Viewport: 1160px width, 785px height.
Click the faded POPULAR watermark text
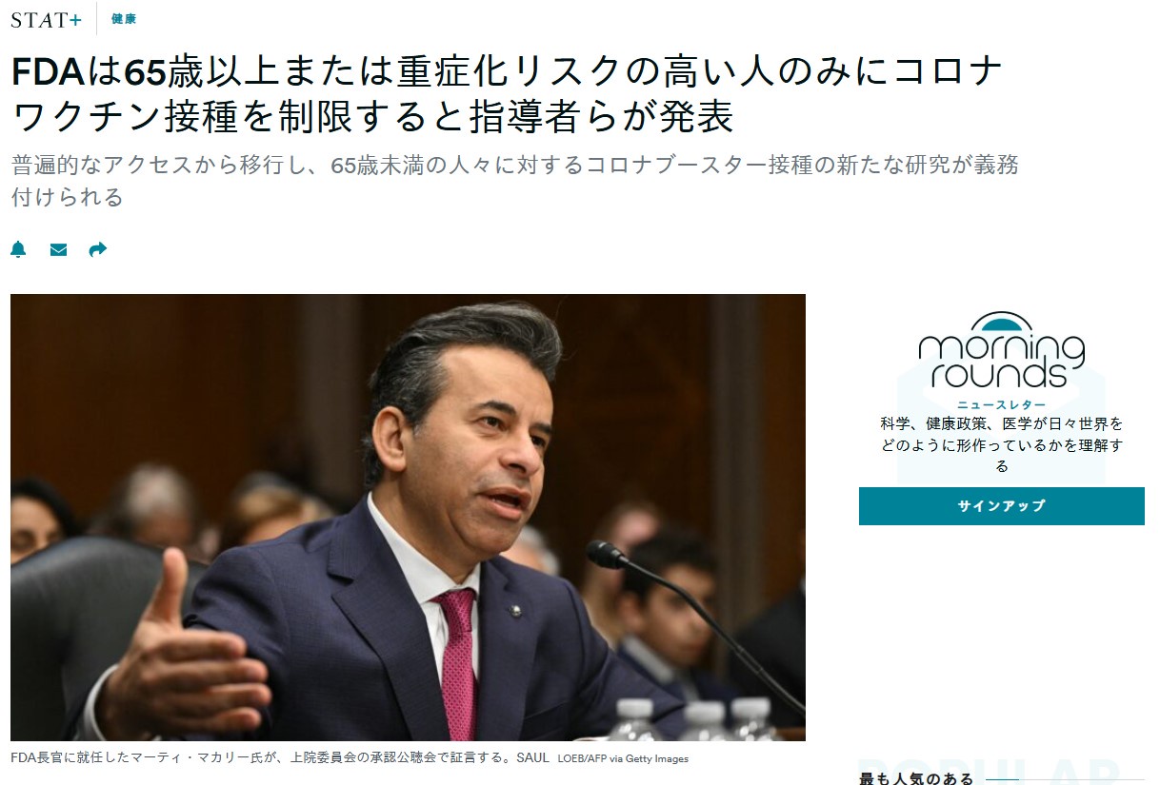[x=990, y=772]
